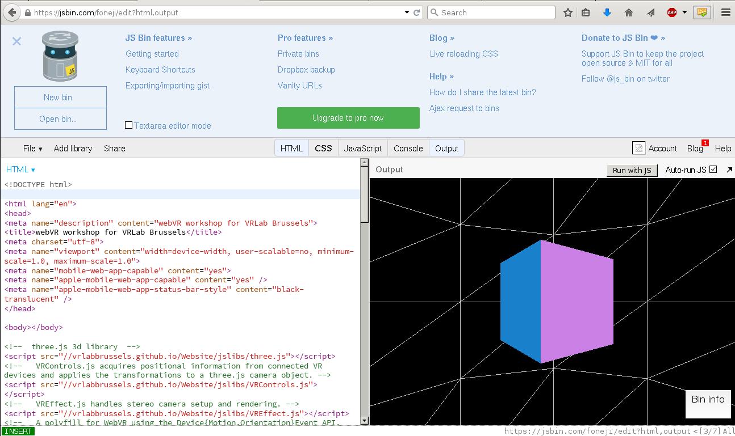
Task: Click the URL address bar
Action: (216, 12)
